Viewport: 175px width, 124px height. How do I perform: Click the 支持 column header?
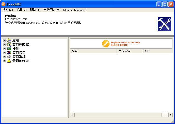(x=157, y=51)
